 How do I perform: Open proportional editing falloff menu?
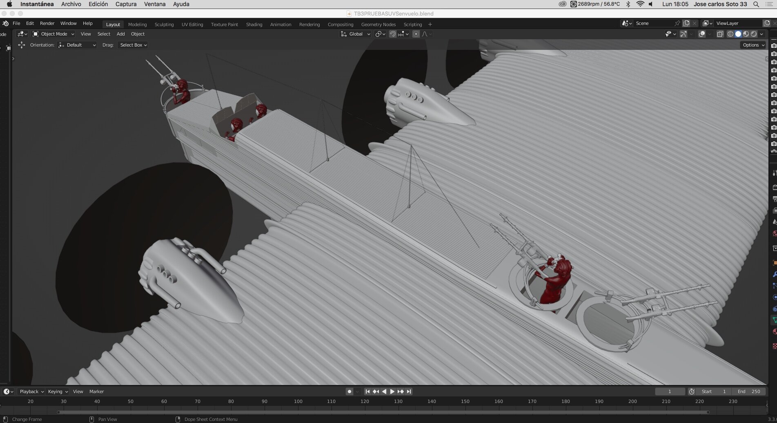426,34
